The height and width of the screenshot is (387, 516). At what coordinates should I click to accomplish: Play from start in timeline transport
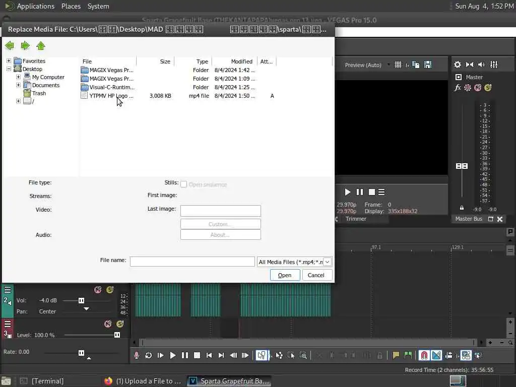coord(161,355)
